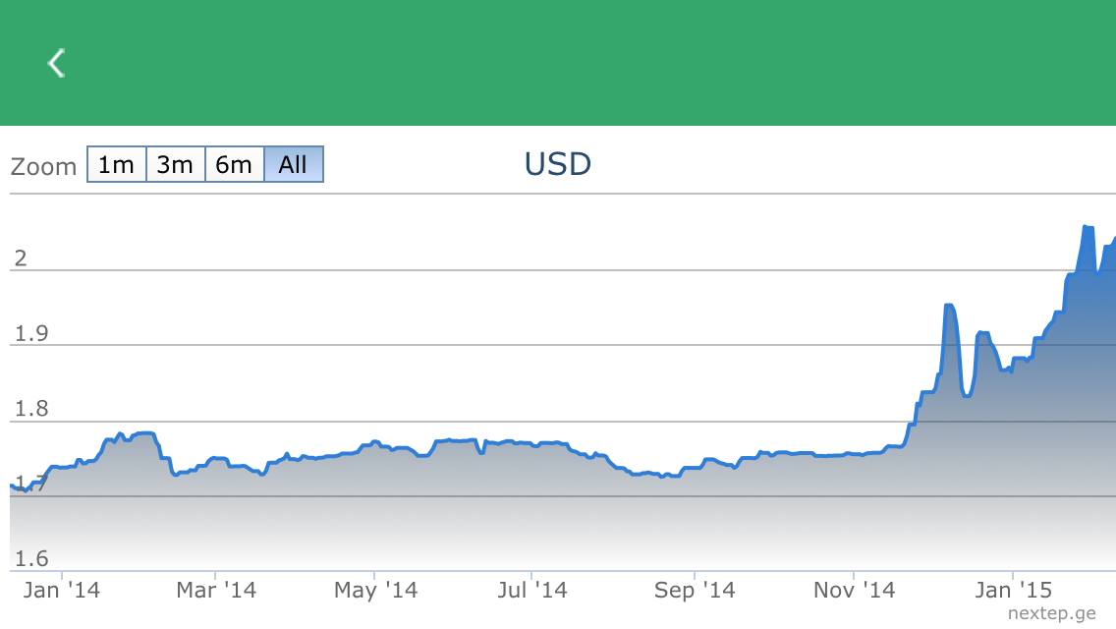Image resolution: width=1116 pixels, height=629 pixels.
Task: Click the Jul '14 axis label
Action: coord(531,590)
